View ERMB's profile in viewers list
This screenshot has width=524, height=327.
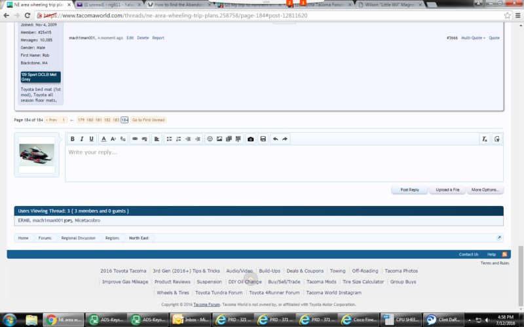(24, 220)
